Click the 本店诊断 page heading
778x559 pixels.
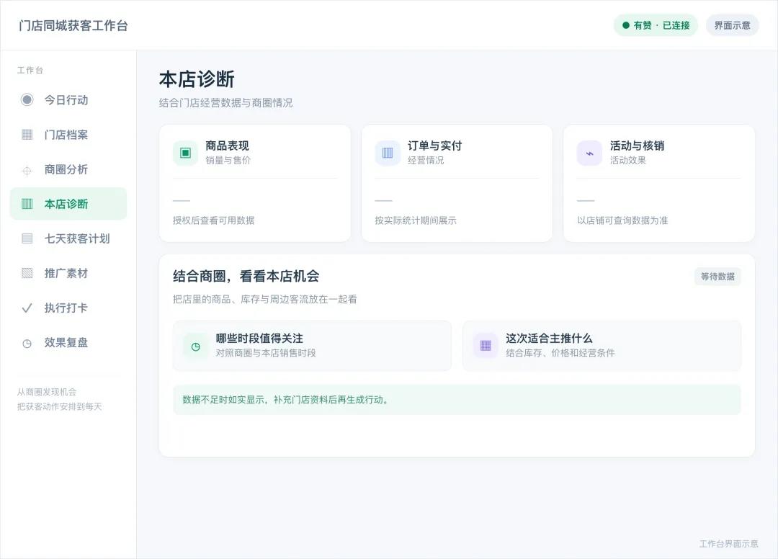click(x=197, y=79)
